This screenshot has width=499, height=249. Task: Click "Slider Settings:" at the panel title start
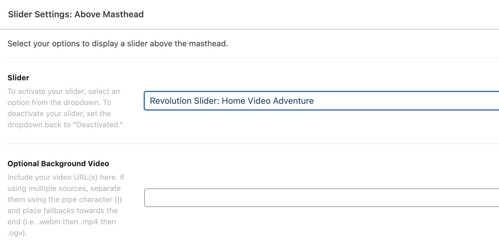point(40,15)
